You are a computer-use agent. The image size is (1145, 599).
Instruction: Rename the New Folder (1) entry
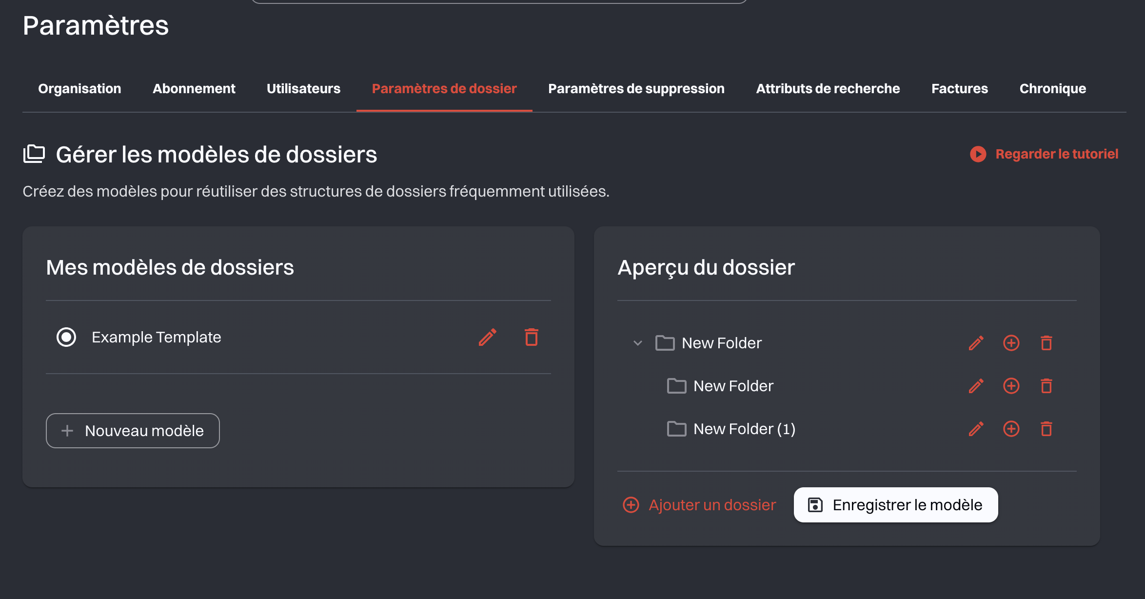(x=976, y=429)
